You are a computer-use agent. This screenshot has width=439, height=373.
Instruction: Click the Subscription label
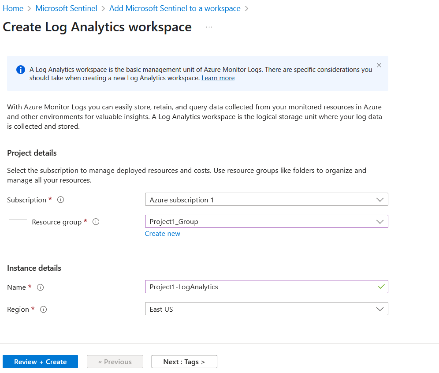tap(26, 200)
